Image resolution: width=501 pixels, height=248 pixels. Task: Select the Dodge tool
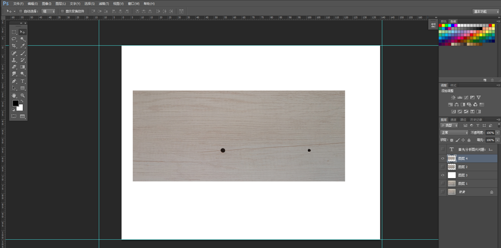tap(23, 74)
